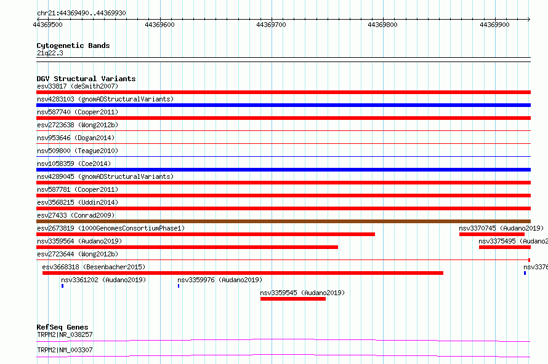Click ruler position 44369700
Image resolution: width=548 pixels, height=364 pixels.
(271, 25)
